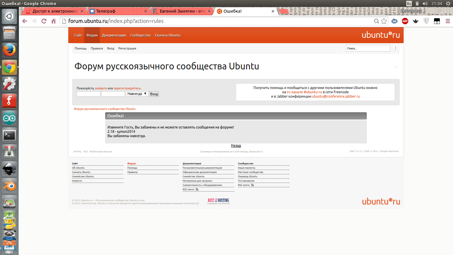The image size is (453, 255).
Task: Follow the зарегистрируйтесь registration link
Action: pyautogui.click(x=127, y=88)
